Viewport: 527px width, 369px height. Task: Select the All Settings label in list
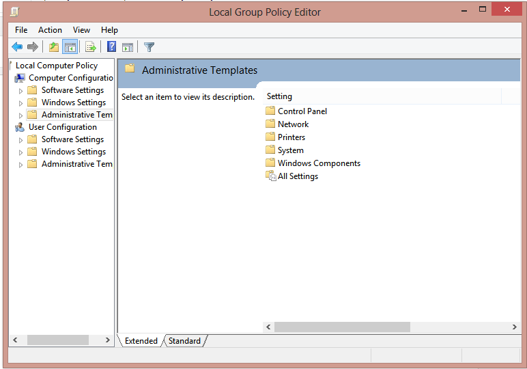[298, 176]
